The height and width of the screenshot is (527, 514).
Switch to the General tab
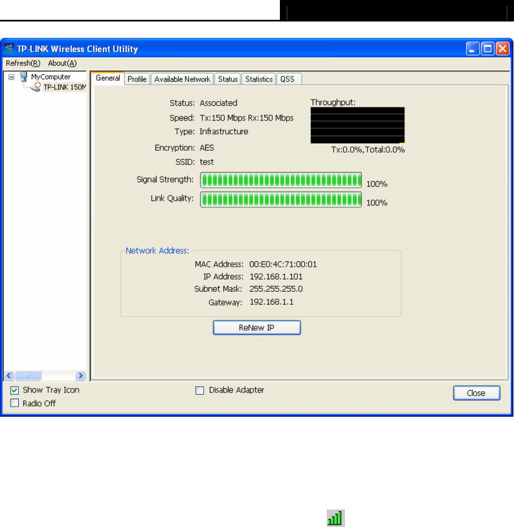tap(107, 78)
